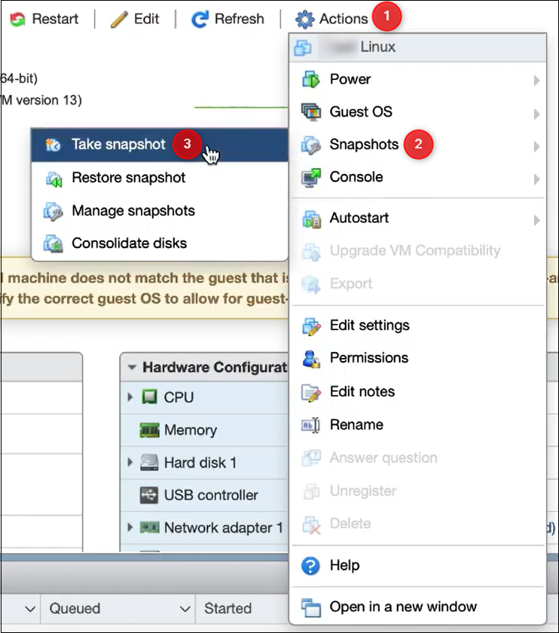Open the Queued column dropdown
This screenshot has width=559, height=633.
coord(185,609)
